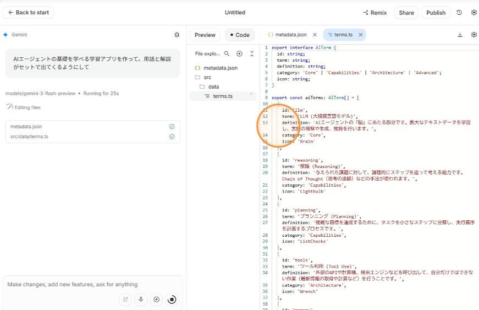Image resolution: width=479 pixels, height=310 pixels.
Task: Go back to start
Action: pyautogui.click(x=29, y=13)
